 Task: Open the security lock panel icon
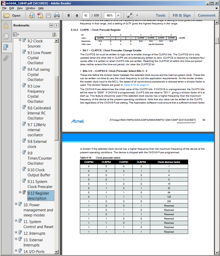pos(6,26)
